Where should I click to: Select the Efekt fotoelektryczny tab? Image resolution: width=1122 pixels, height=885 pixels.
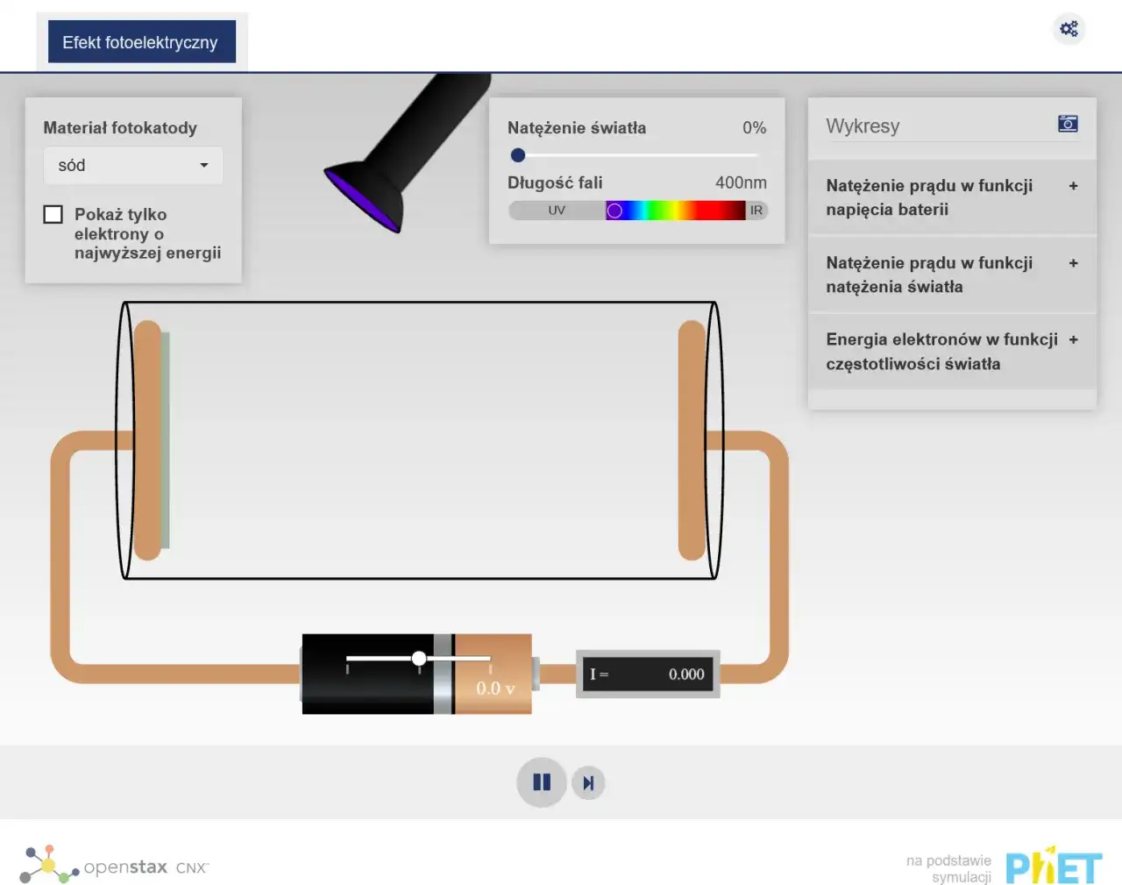140,42
